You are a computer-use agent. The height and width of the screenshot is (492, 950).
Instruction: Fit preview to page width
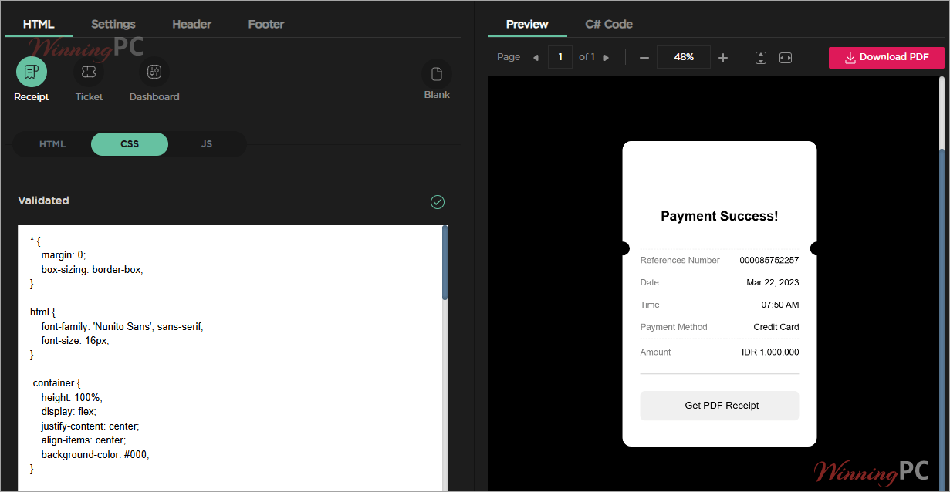click(786, 58)
